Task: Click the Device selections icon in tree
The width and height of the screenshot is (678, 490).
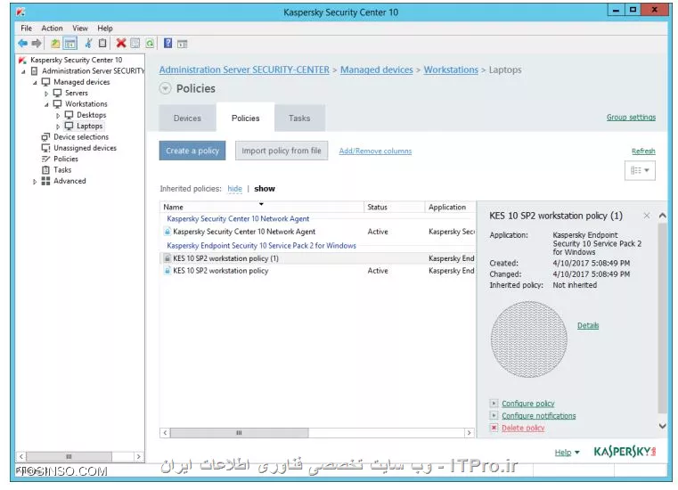Action: coord(45,136)
